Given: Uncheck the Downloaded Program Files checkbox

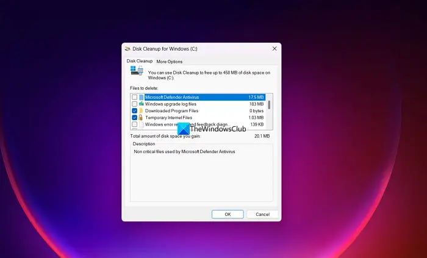Looking at the screenshot, I should 135,111.
